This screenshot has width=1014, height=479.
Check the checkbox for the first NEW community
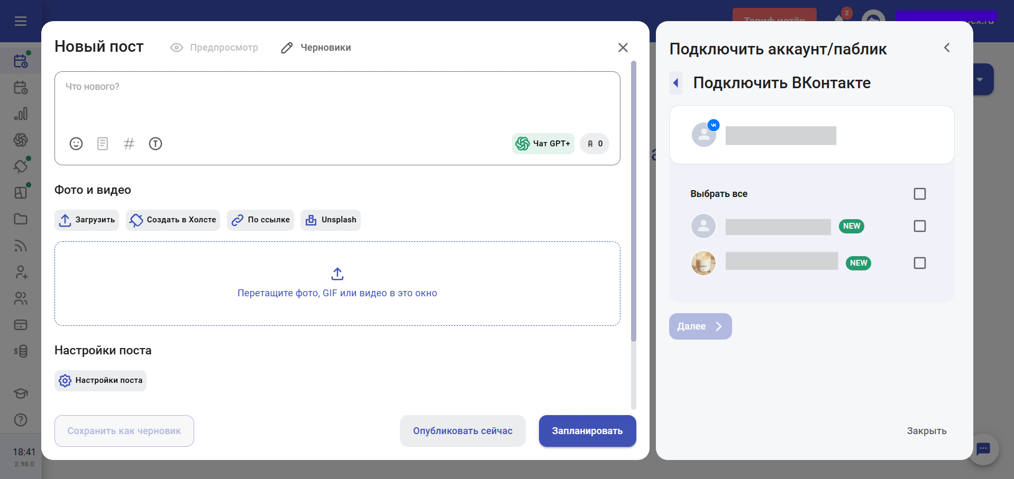pos(920,226)
